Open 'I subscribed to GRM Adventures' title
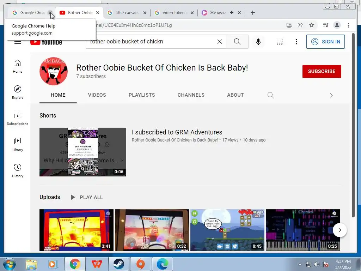 [177, 132]
